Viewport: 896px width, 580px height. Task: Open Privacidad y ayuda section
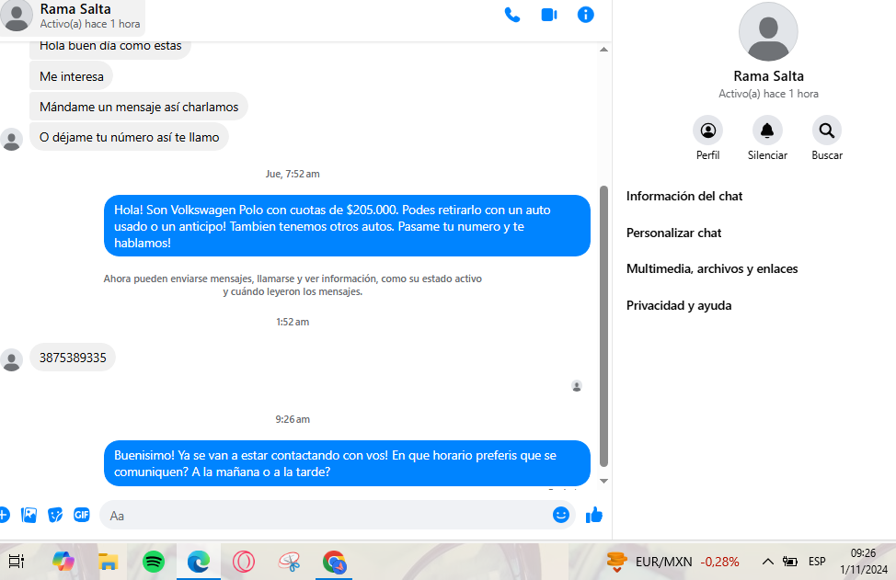pos(679,305)
